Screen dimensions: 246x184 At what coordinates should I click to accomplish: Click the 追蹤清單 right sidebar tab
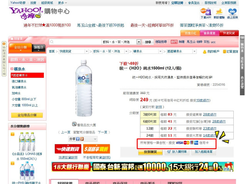tap(242, 63)
